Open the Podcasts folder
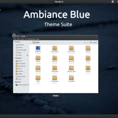This screenshot has height=118, width=118. tap(71, 58)
